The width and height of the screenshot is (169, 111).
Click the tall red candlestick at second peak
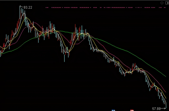75,31
